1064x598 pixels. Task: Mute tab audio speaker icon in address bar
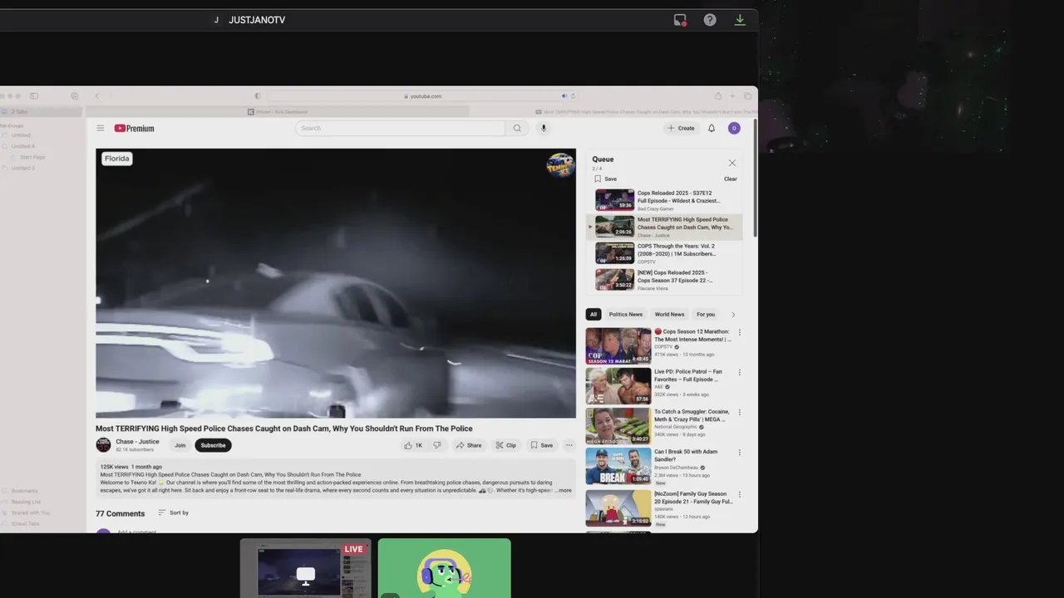pyautogui.click(x=564, y=96)
